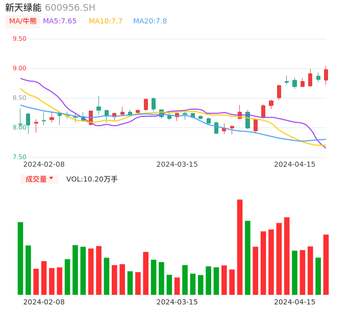Click the 8.50 price axis label
The height and width of the screenshot is (309, 350).
pyautogui.click(x=19, y=98)
